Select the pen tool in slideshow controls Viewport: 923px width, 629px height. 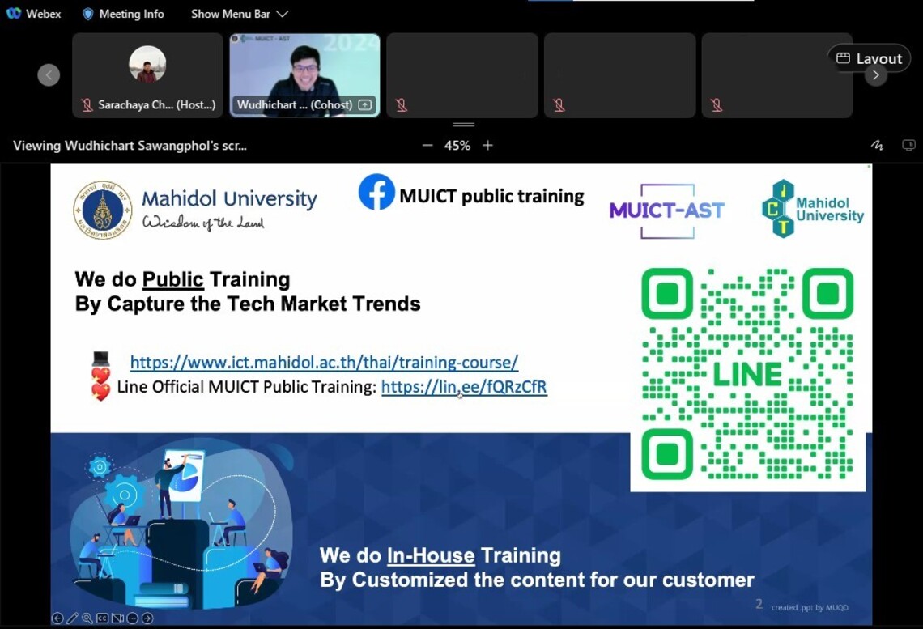[x=72, y=618]
